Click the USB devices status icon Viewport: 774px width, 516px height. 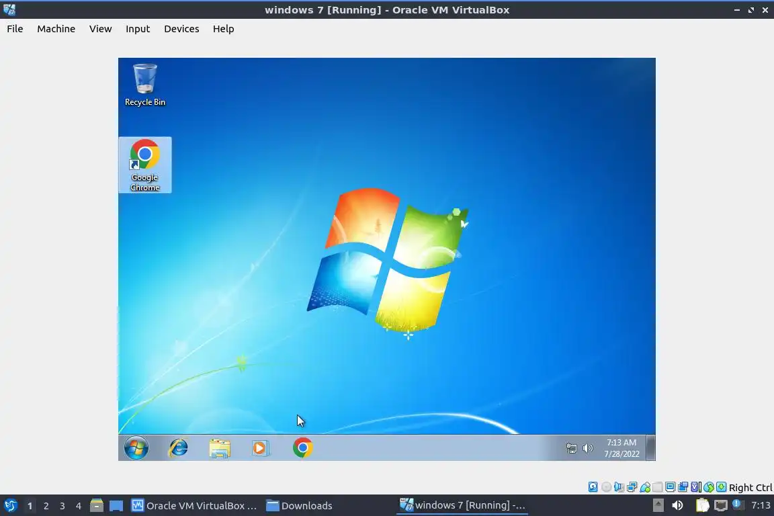pos(645,487)
